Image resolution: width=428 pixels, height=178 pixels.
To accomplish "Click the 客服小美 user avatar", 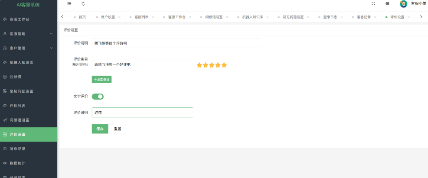I will pos(403,4).
